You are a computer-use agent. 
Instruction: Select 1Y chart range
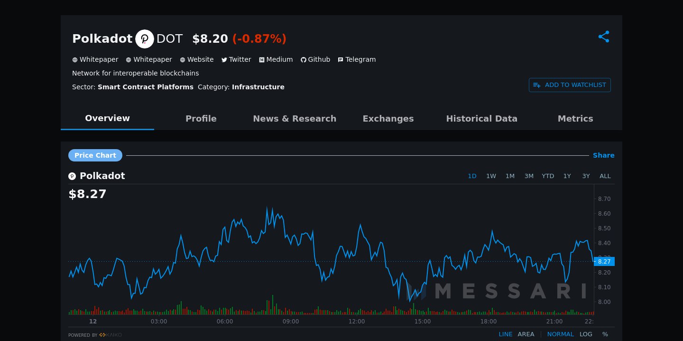point(567,176)
